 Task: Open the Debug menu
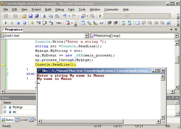tap(60, 9)
